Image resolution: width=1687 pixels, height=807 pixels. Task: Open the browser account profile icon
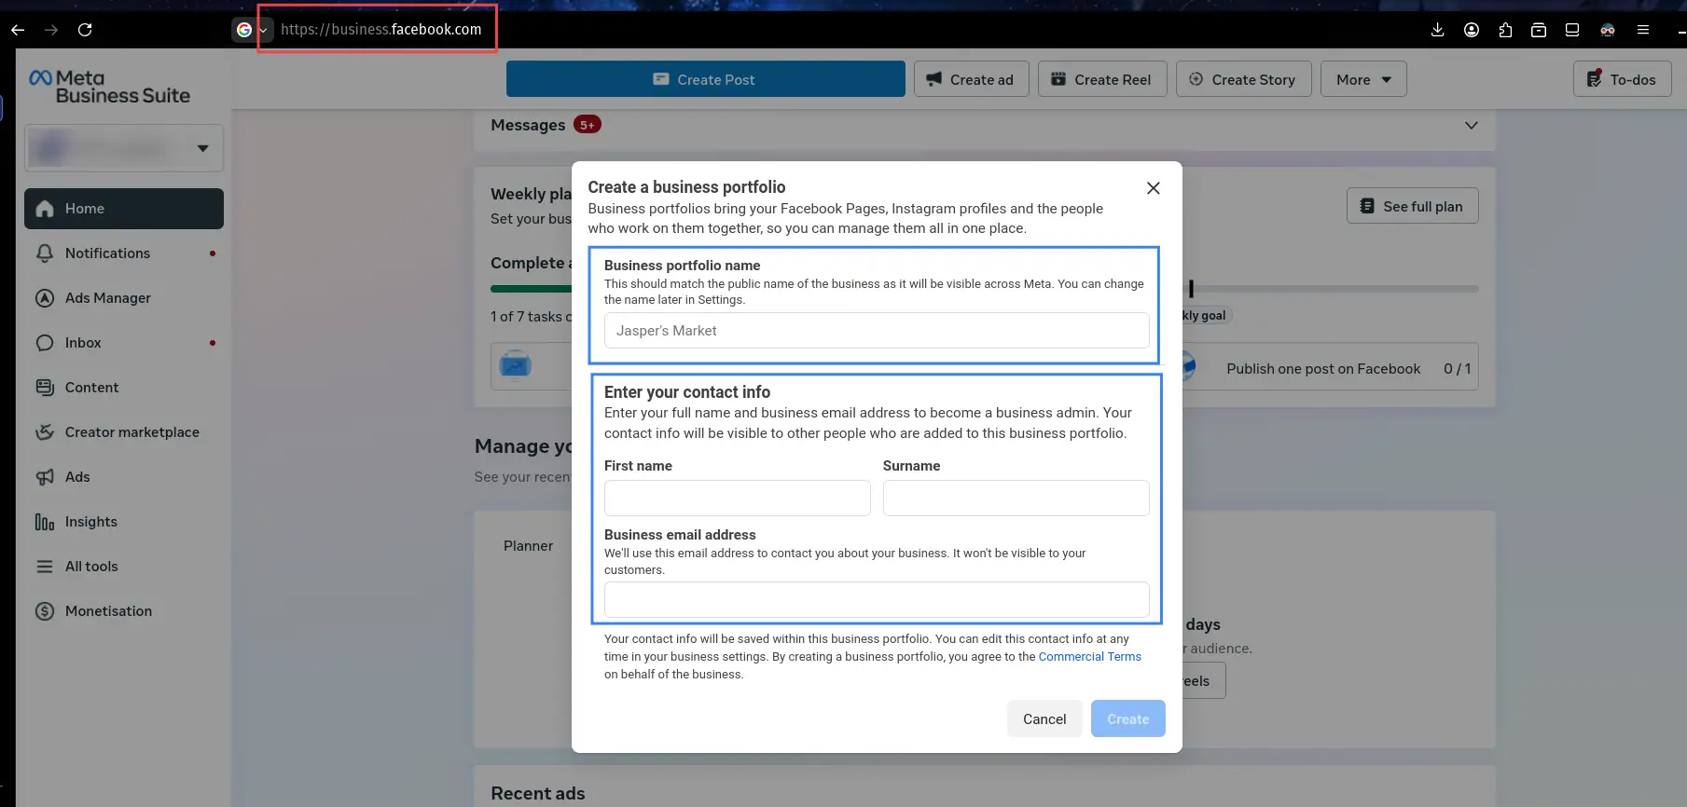(1472, 30)
